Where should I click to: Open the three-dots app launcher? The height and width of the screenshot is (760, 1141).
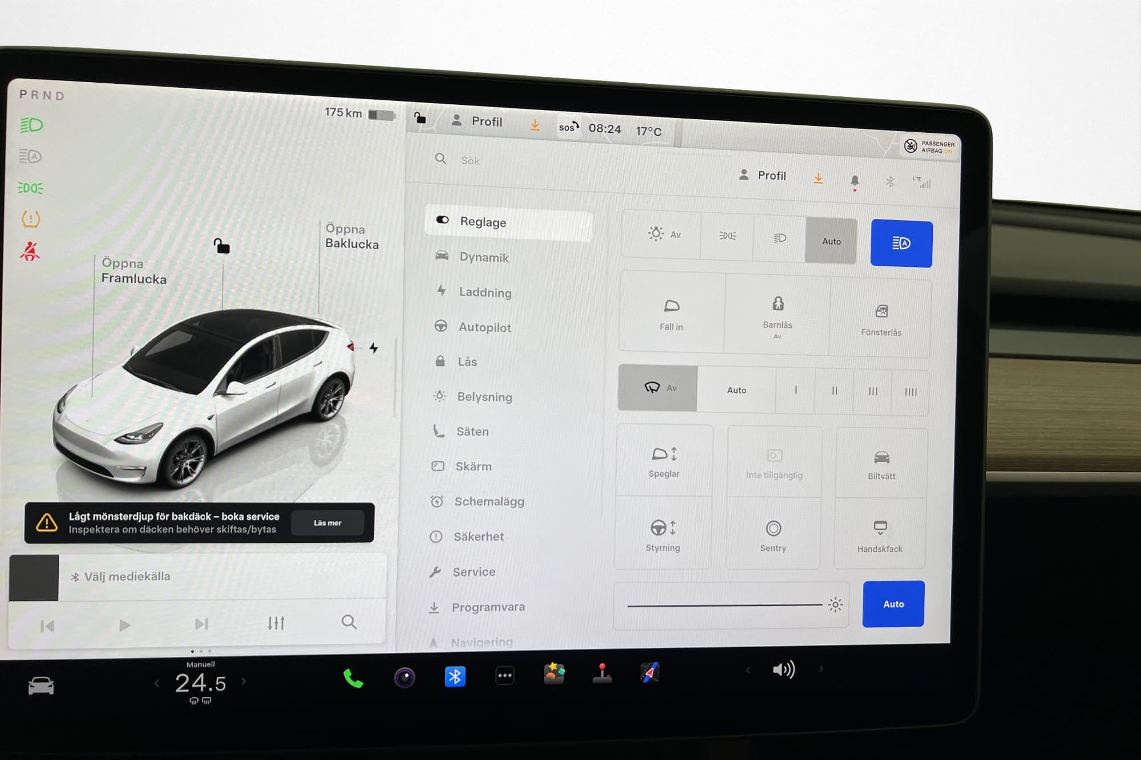pos(505,676)
